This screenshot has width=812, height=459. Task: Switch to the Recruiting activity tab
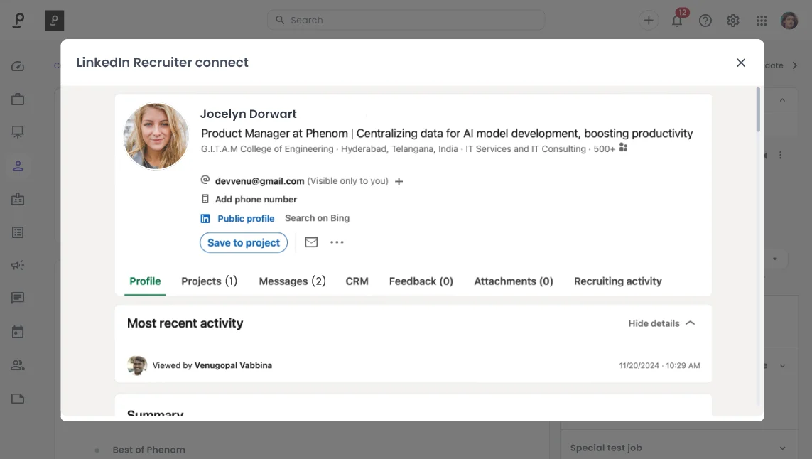618,281
